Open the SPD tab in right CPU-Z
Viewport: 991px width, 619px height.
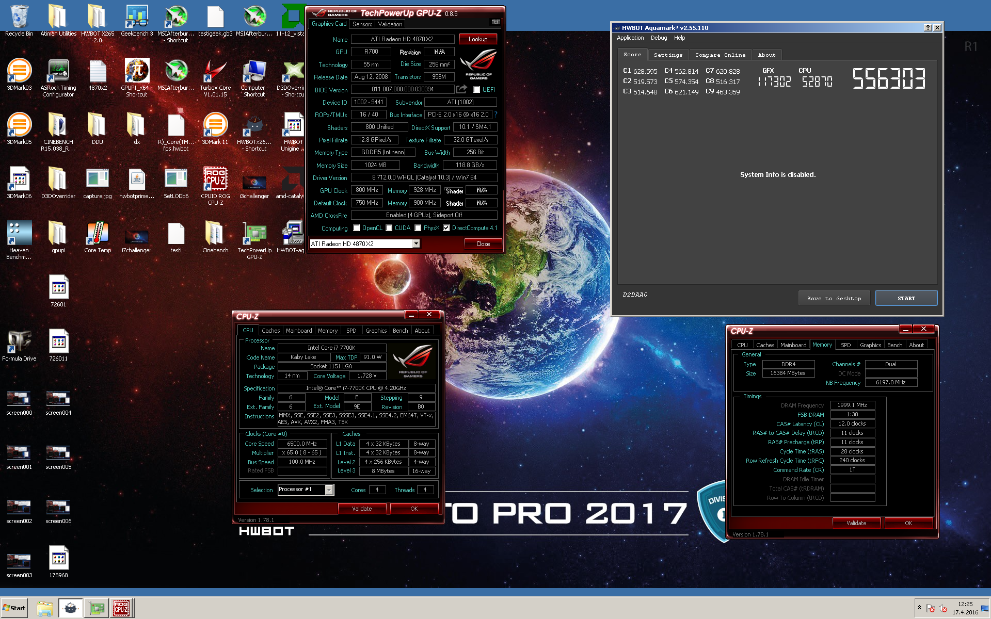coord(845,345)
